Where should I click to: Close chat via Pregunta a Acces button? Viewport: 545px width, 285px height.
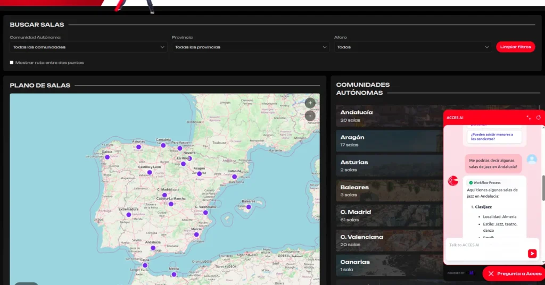[514, 273]
